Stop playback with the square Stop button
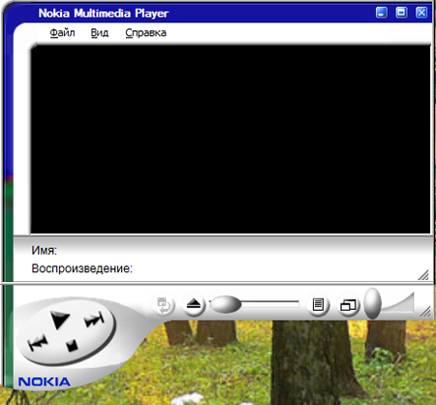The height and width of the screenshot is (405, 436). 73,345
